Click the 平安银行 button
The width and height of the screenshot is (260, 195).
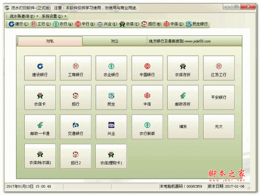coord(219,97)
